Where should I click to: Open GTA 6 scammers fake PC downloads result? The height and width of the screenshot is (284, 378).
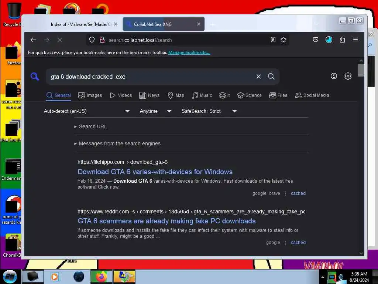click(x=166, y=221)
